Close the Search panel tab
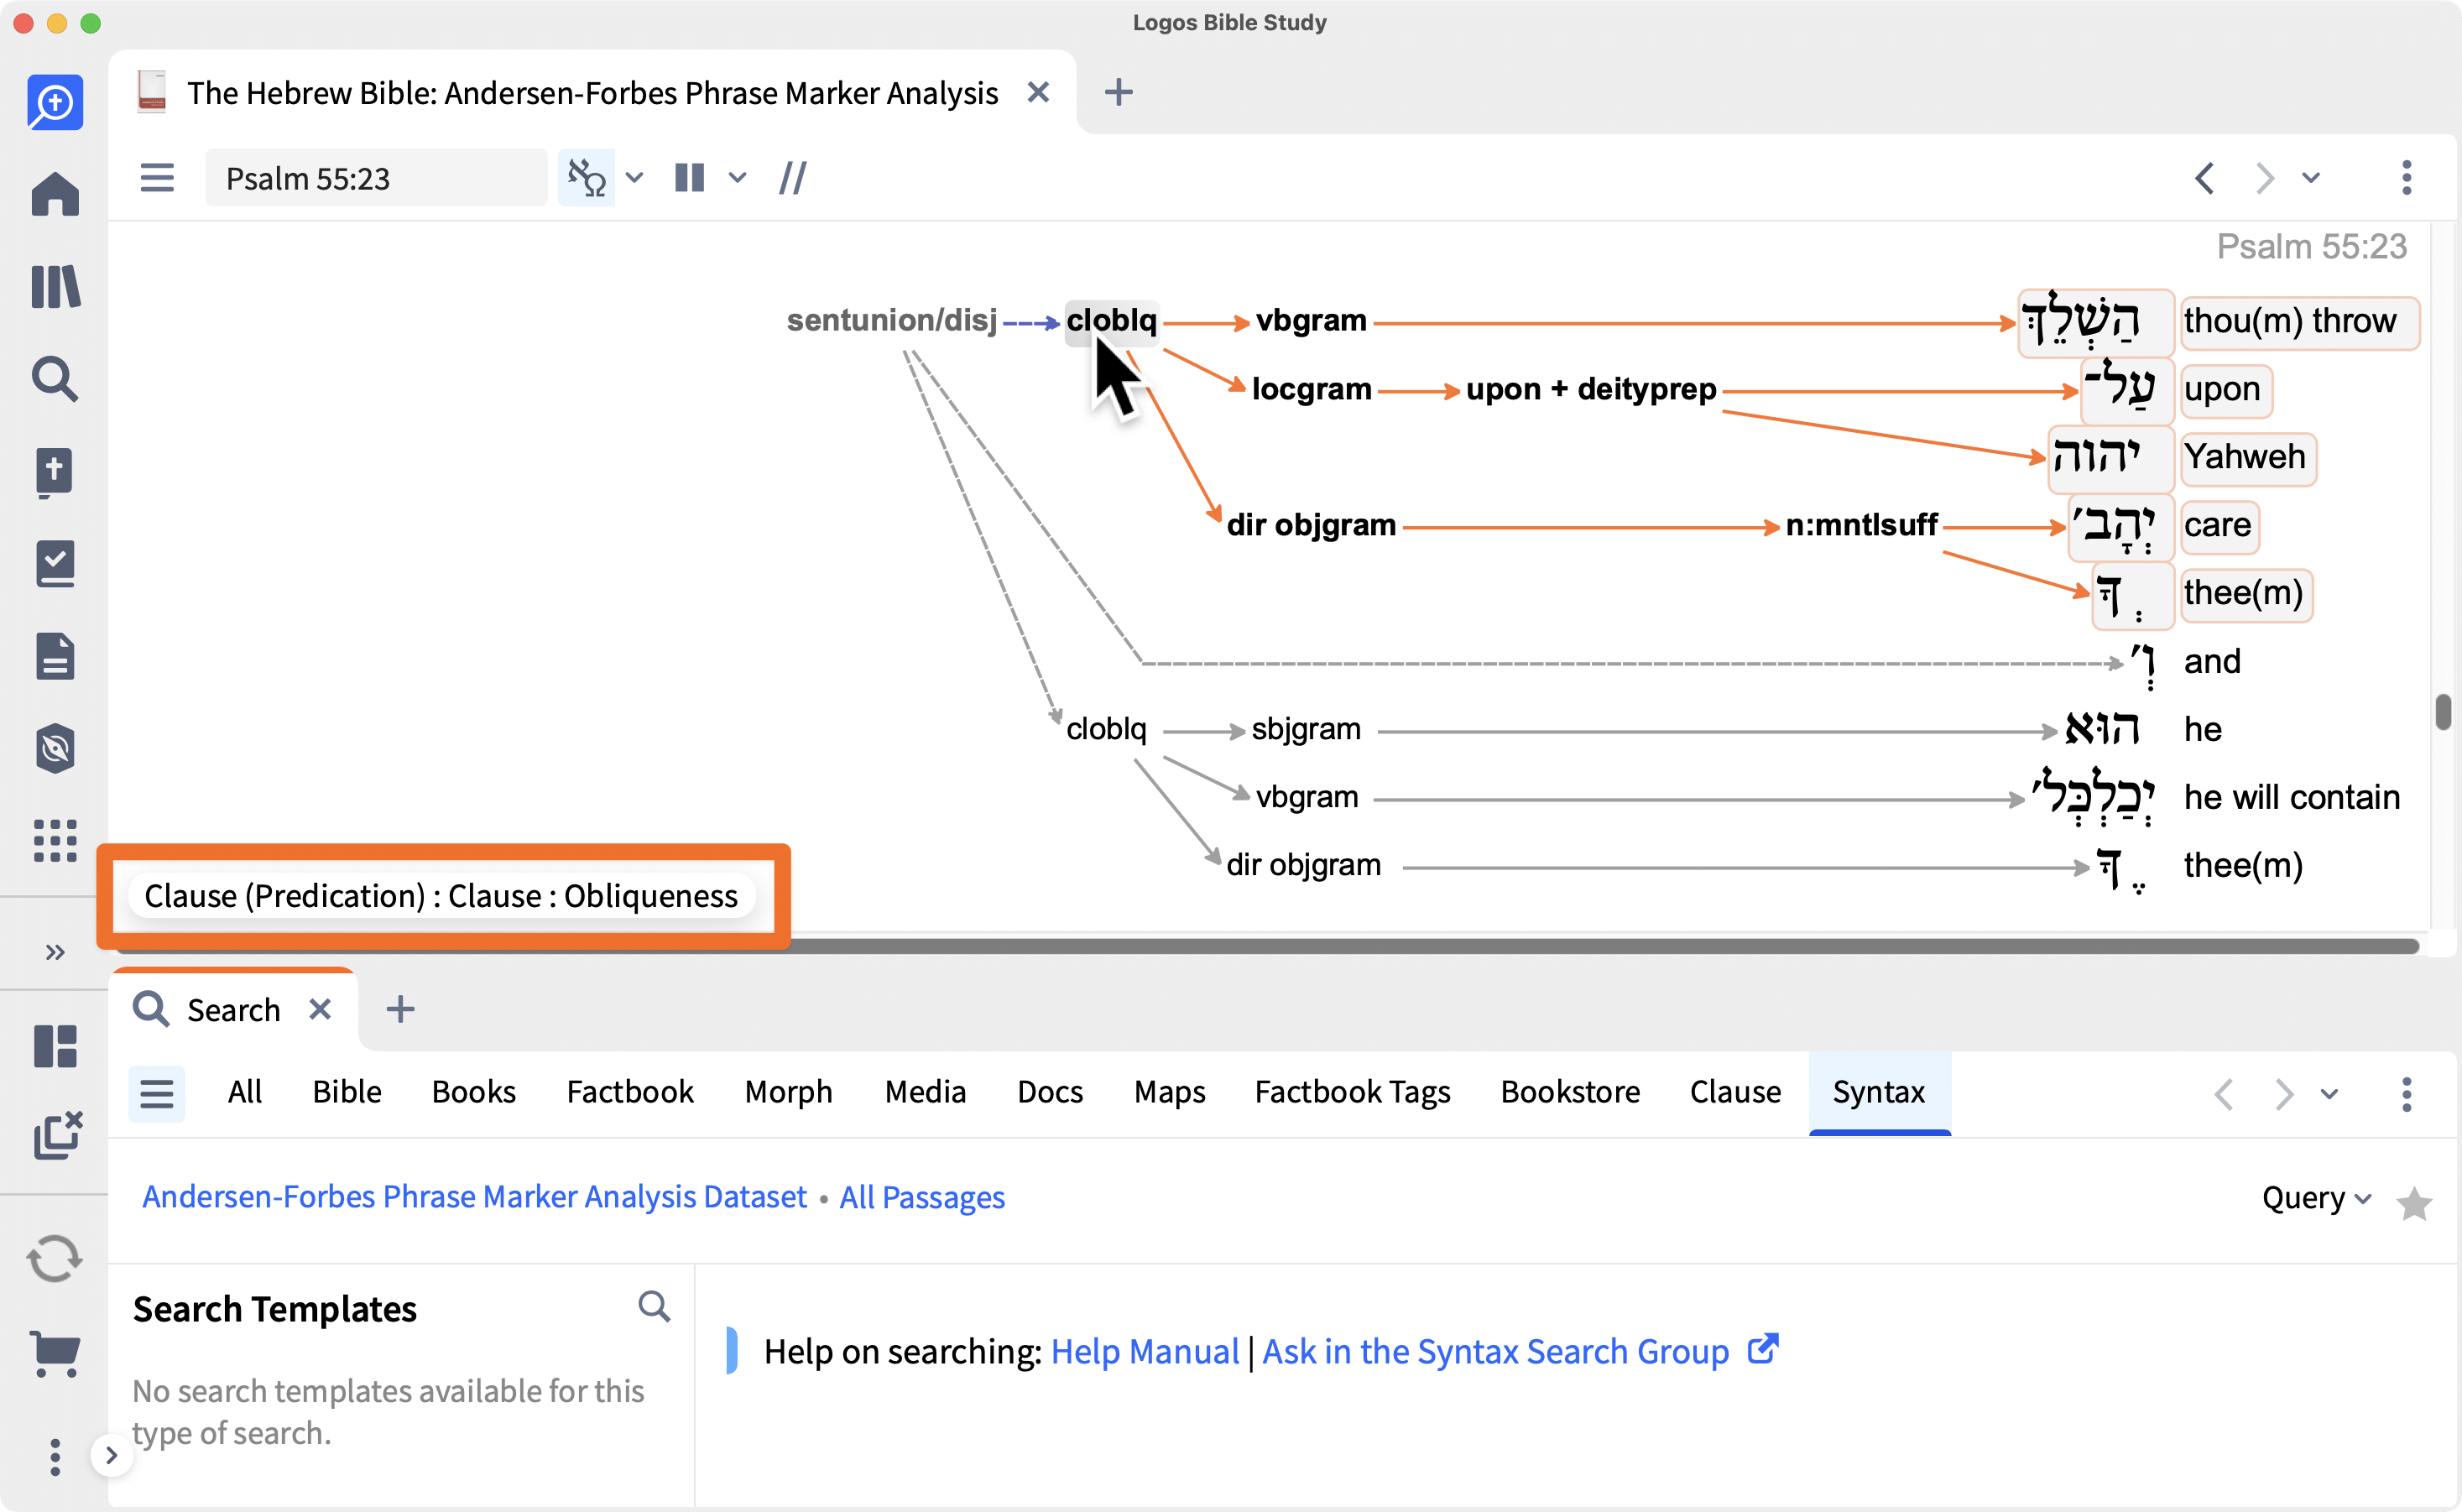Viewport: 2462px width, 1512px height. pos(320,1010)
